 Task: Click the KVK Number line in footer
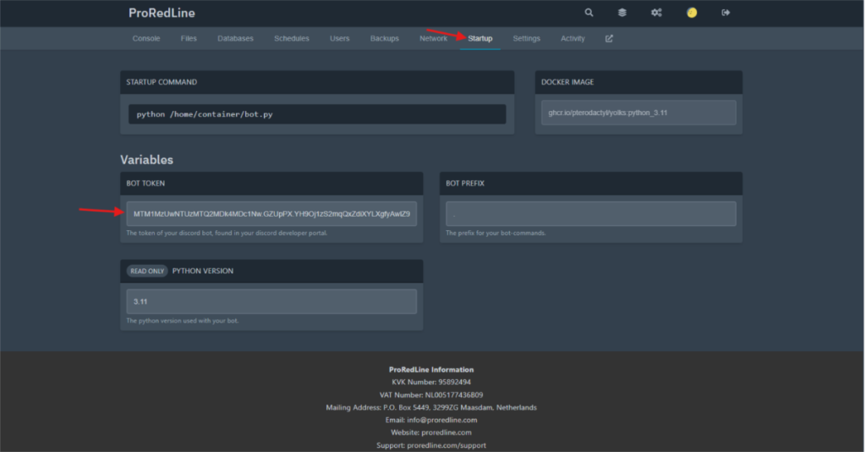click(x=431, y=382)
